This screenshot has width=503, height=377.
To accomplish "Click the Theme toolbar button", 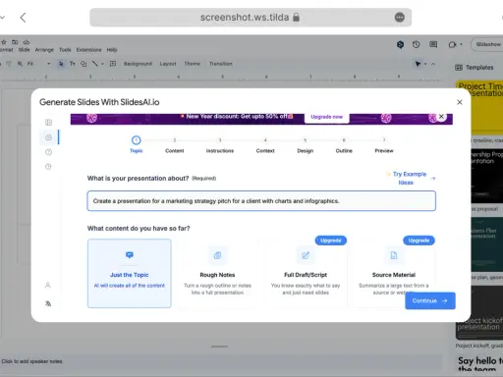I will pyautogui.click(x=192, y=64).
